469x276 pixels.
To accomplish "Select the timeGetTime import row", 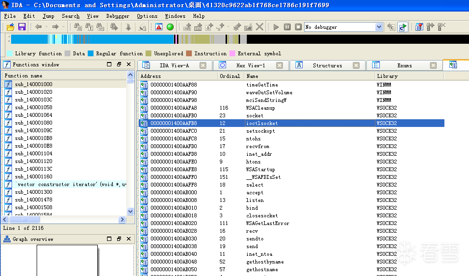I will click(292, 85).
